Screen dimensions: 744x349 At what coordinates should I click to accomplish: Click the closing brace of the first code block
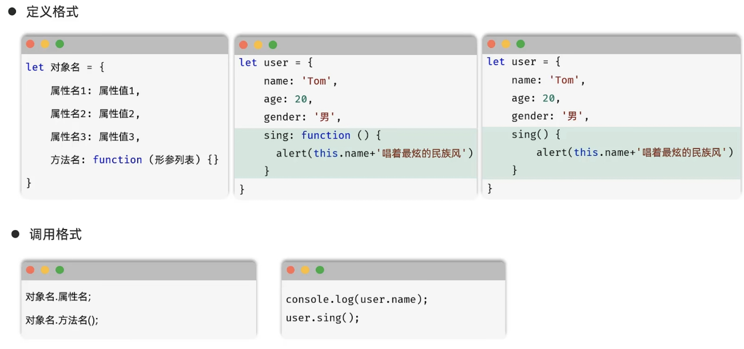pos(29,182)
